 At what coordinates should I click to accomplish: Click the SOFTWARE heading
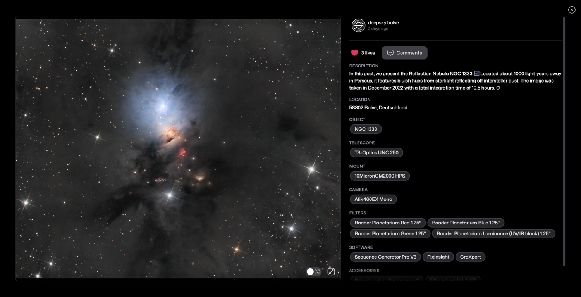click(361, 247)
